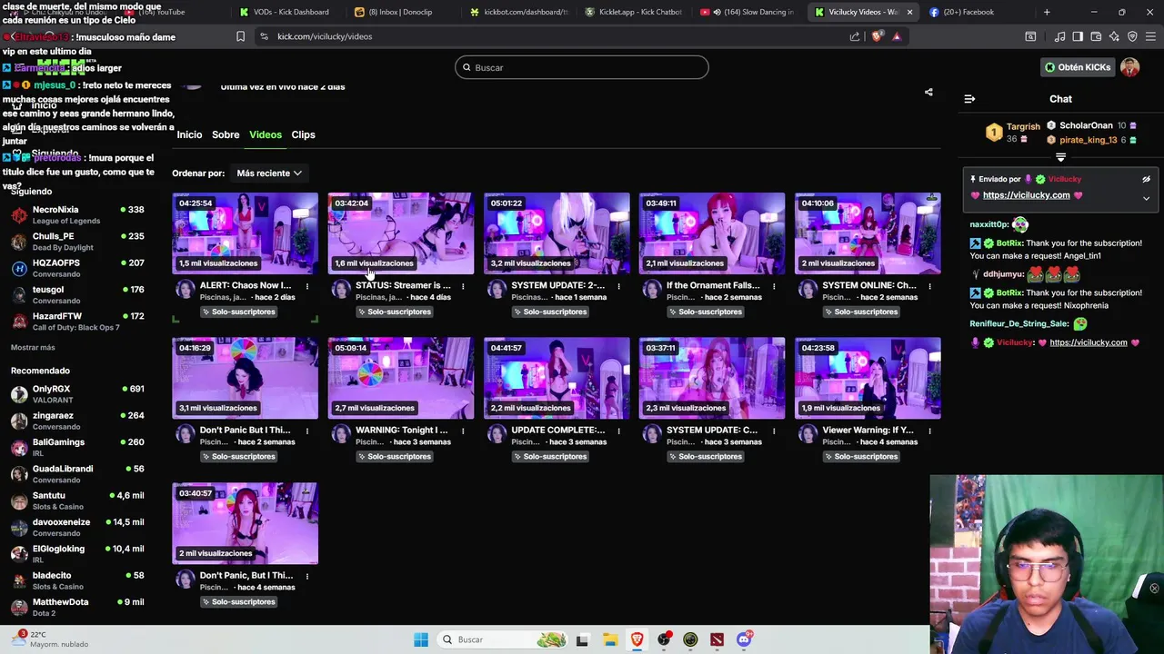Image resolution: width=1164 pixels, height=654 pixels.
Task: Play the 03:37:11 SYSTEM UPDATE: C video thumbnail
Action: coord(712,378)
